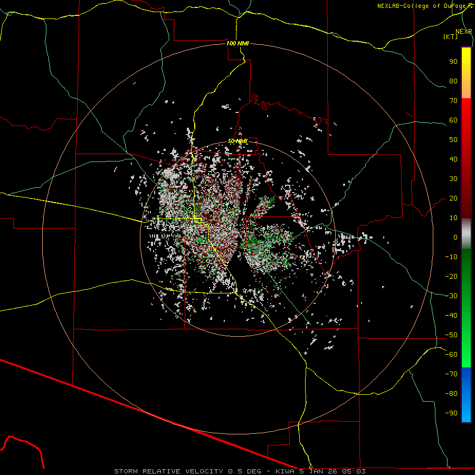This screenshot has width=475, height=475.
Task: Choose the -70 velocity label
Action: (451, 374)
